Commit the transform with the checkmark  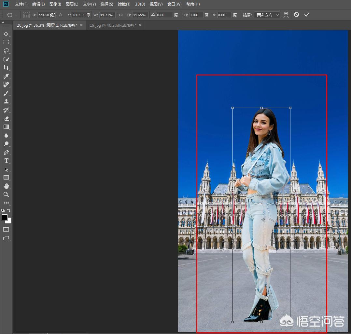click(306, 15)
